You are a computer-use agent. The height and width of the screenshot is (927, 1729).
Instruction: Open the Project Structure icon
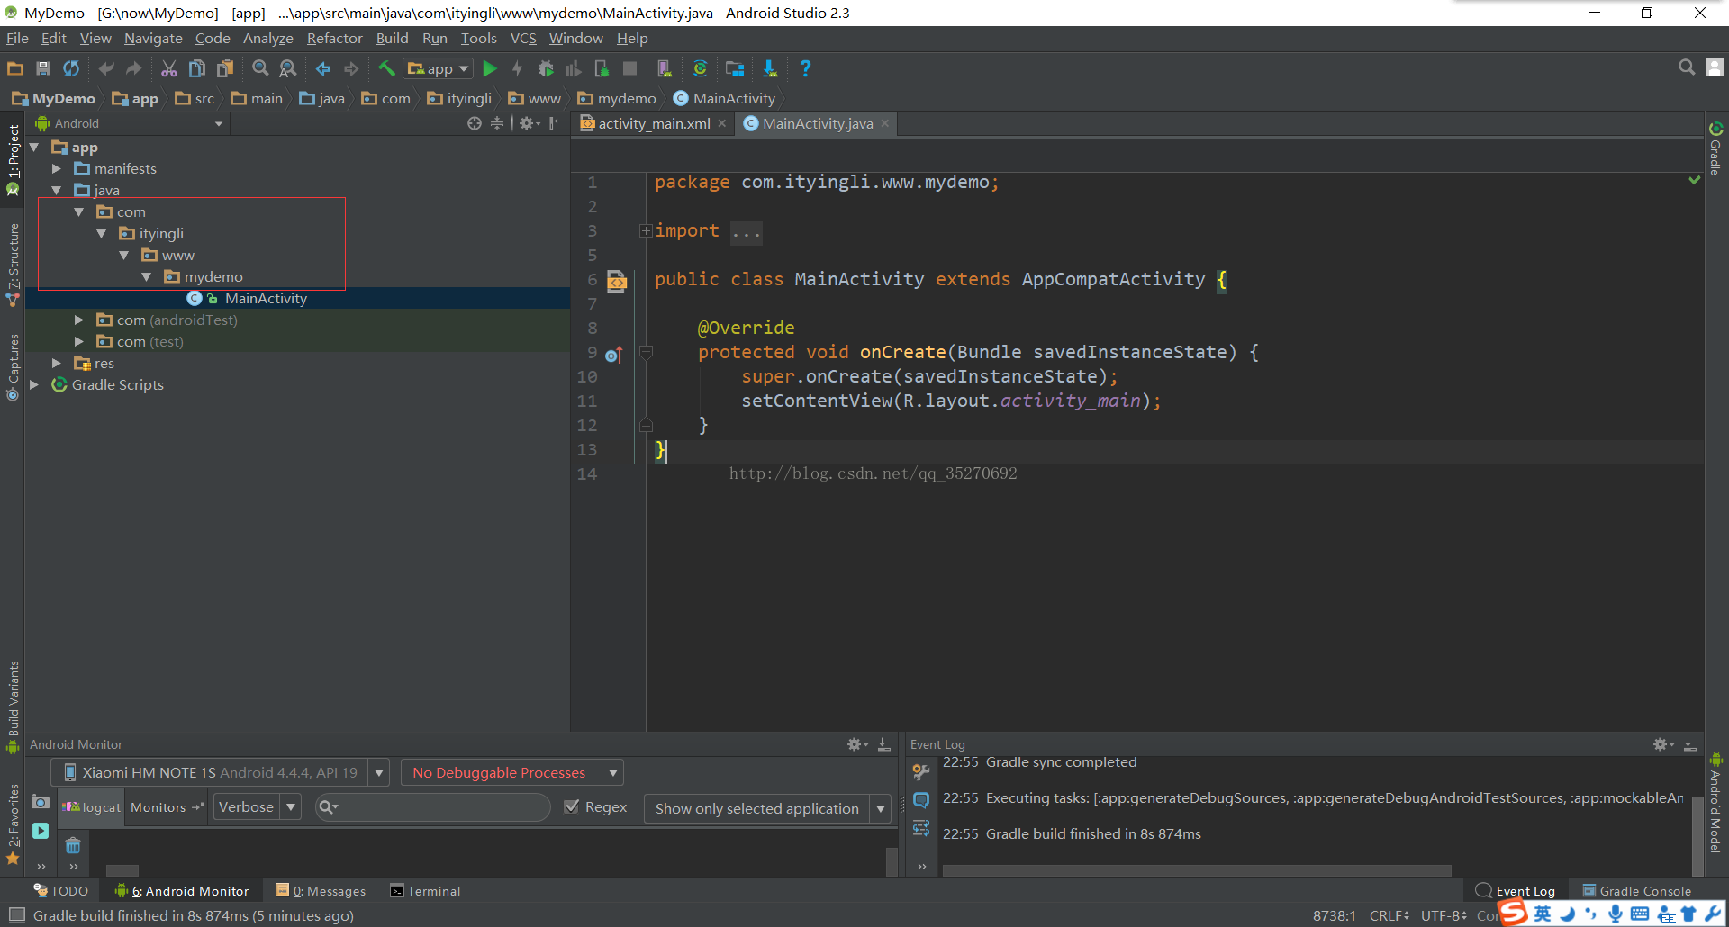[735, 68]
